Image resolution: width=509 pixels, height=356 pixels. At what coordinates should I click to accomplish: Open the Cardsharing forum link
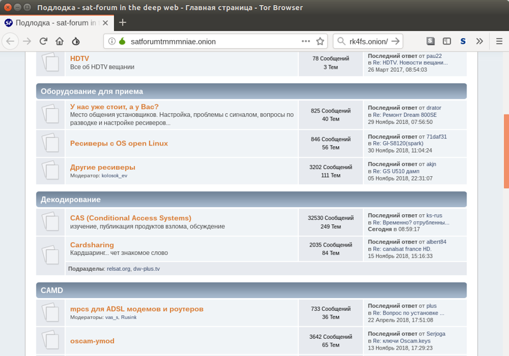click(92, 245)
